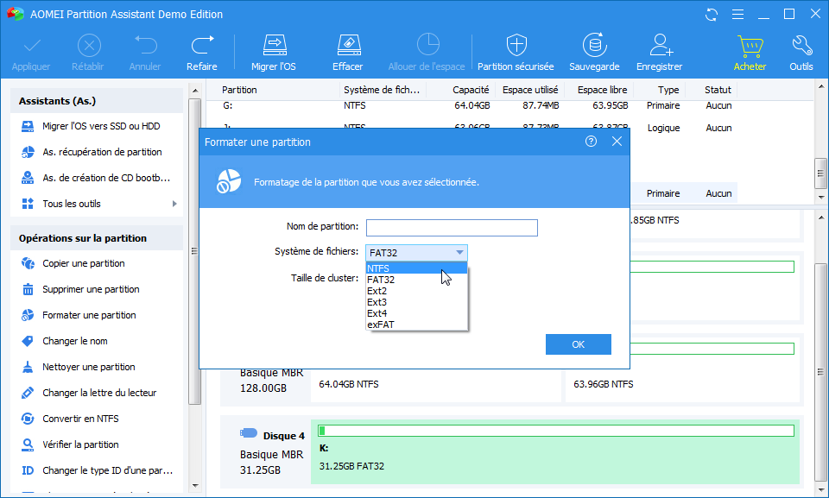The width and height of the screenshot is (829, 498).
Task: Click the Système de fichiers column header
Action: [382, 90]
